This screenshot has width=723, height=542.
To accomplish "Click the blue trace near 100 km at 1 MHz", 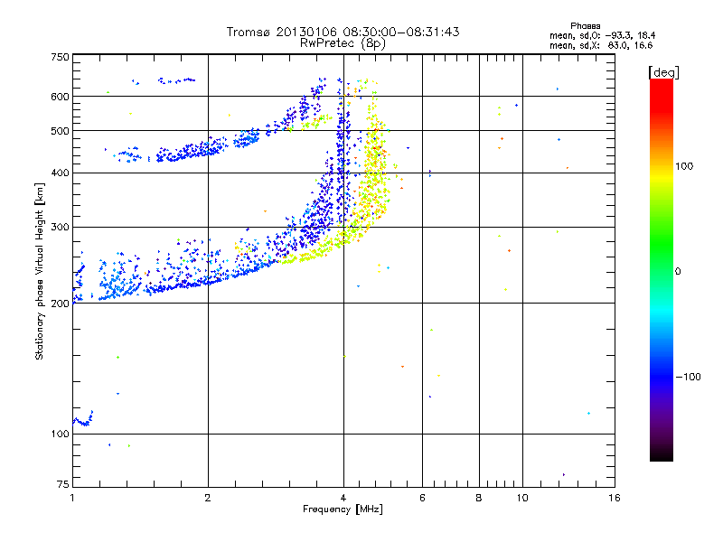I will [x=83, y=420].
